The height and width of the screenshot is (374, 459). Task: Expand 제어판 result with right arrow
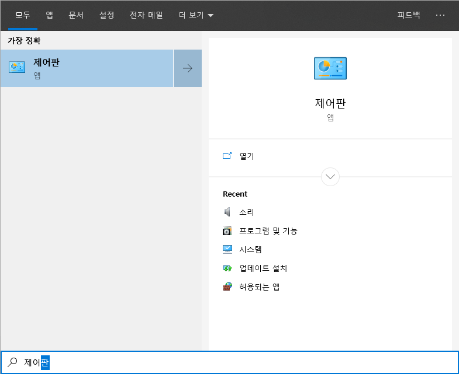pyautogui.click(x=188, y=68)
